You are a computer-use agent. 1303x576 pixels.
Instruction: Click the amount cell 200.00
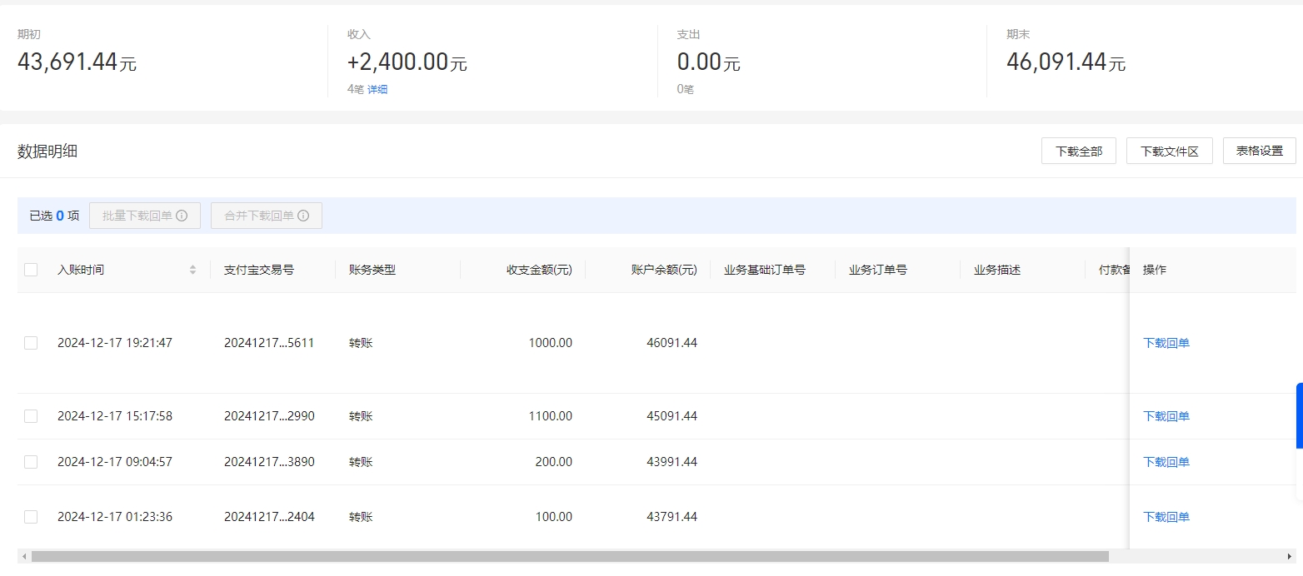click(x=554, y=462)
